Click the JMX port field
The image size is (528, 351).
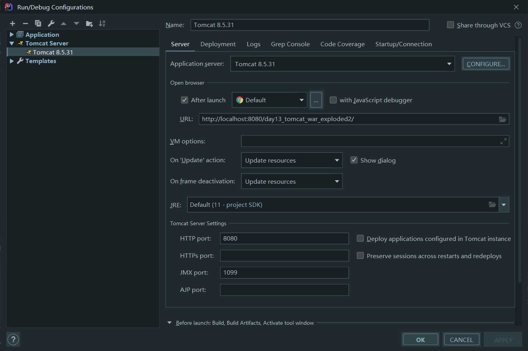point(284,273)
